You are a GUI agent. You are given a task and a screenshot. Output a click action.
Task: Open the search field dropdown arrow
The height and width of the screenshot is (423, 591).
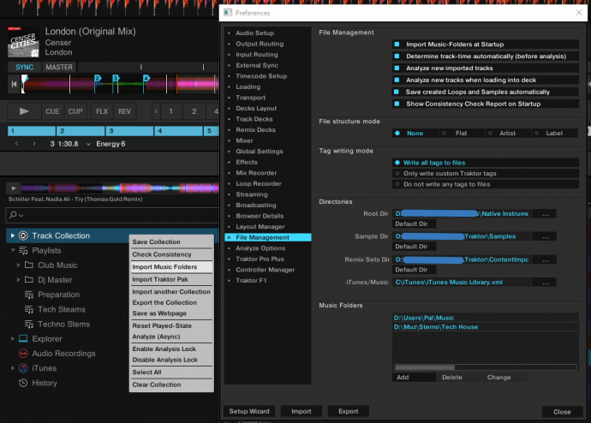coord(21,216)
